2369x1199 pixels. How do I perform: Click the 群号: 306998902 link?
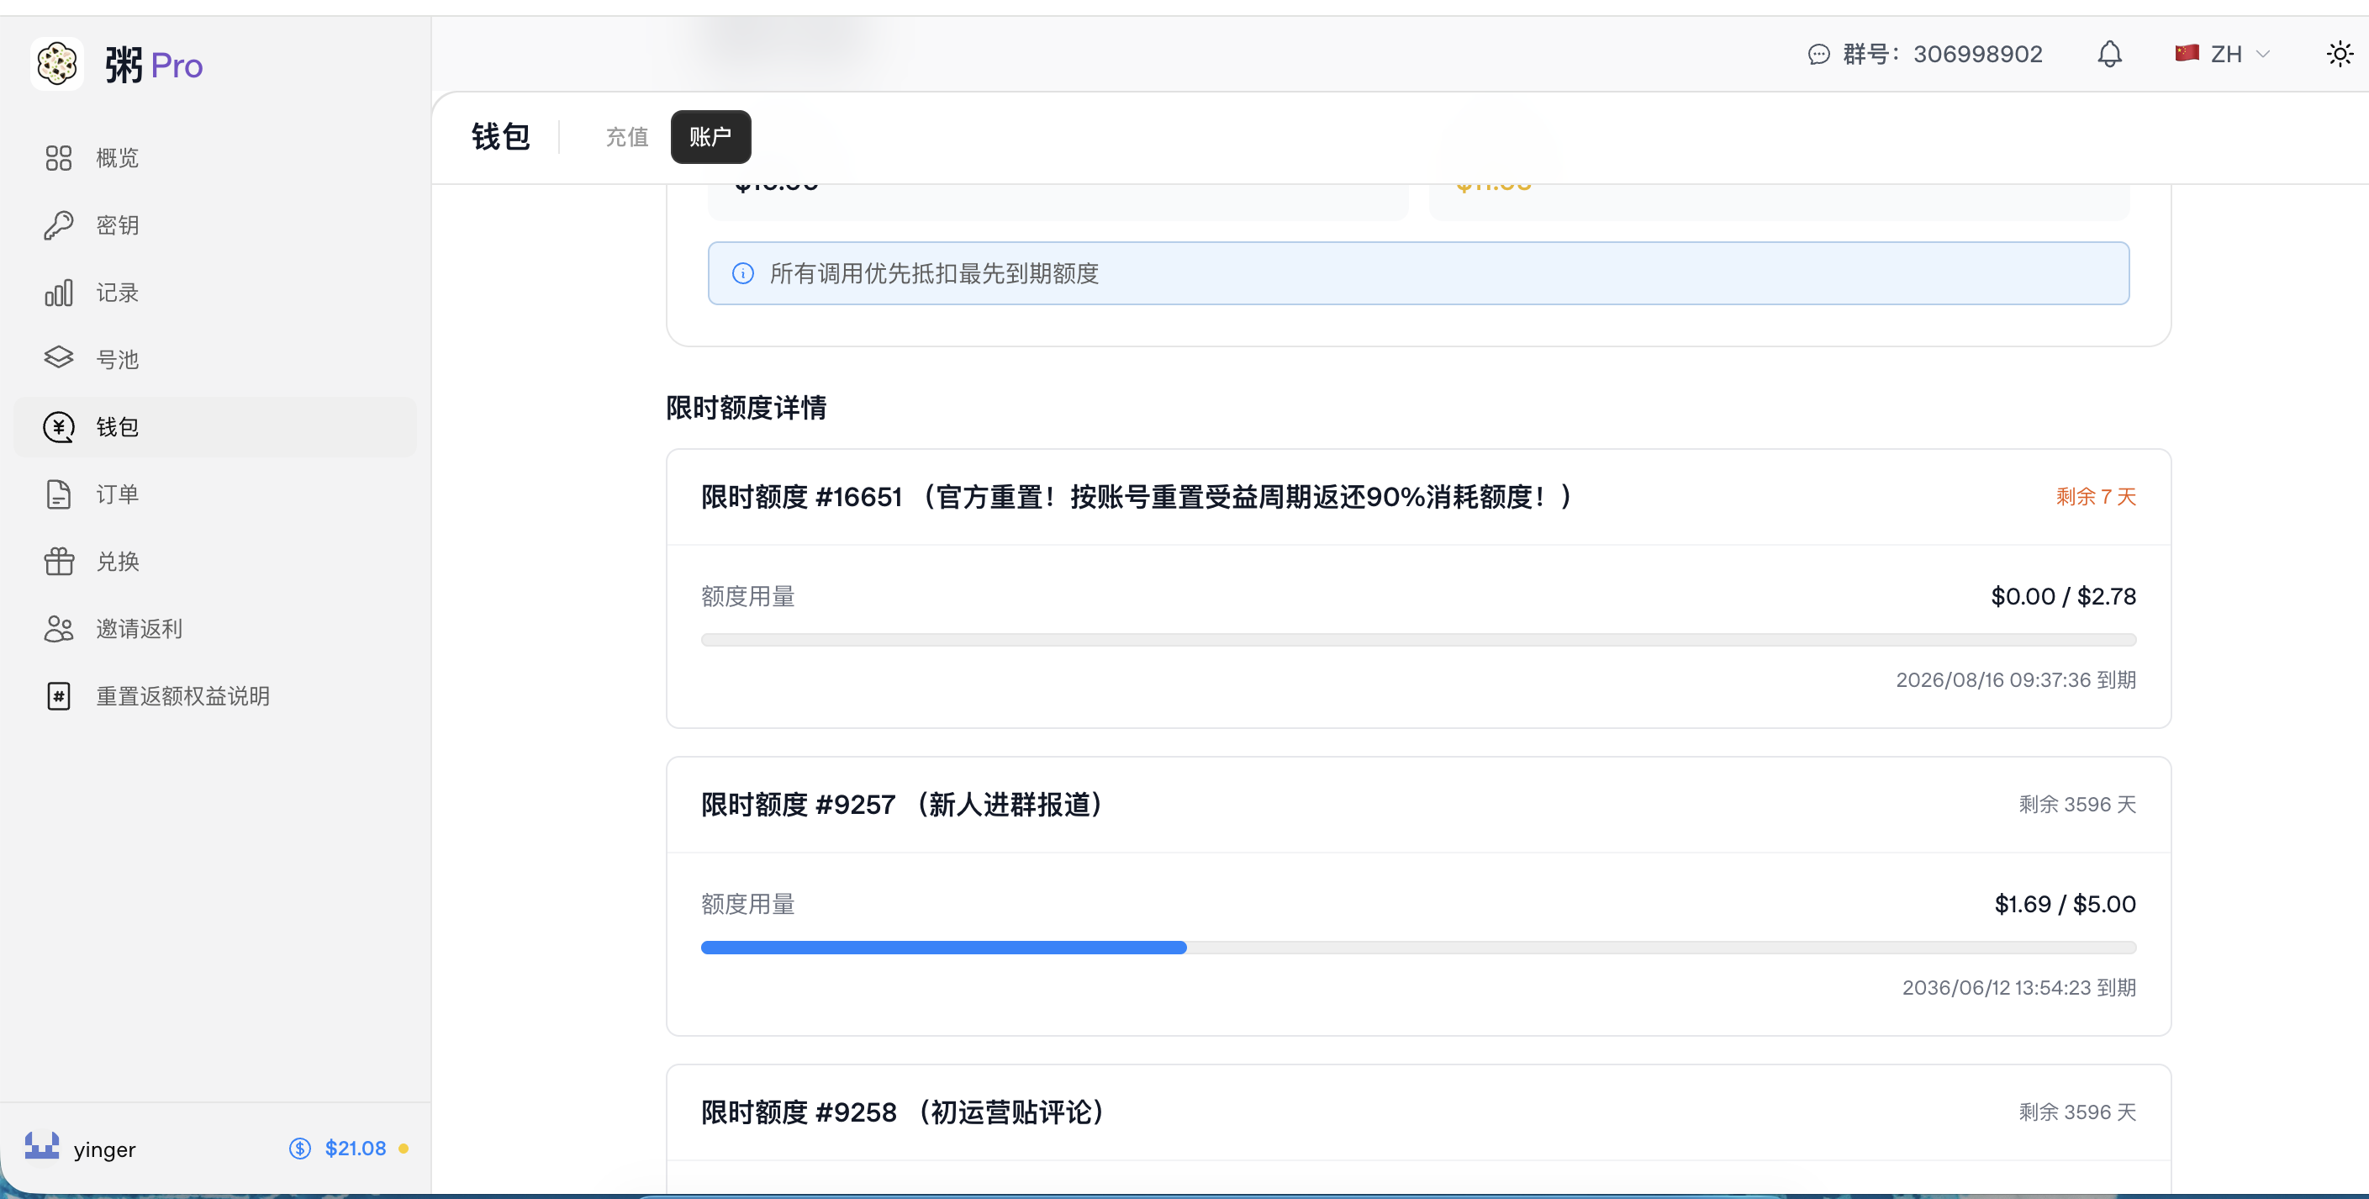pos(1925,55)
